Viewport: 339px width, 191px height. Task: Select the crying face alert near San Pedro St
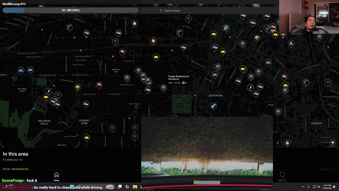pos(257,38)
